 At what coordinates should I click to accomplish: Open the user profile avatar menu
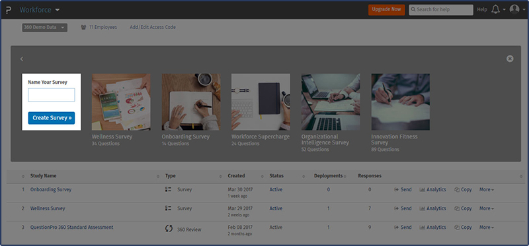pyautogui.click(x=514, y=9)
